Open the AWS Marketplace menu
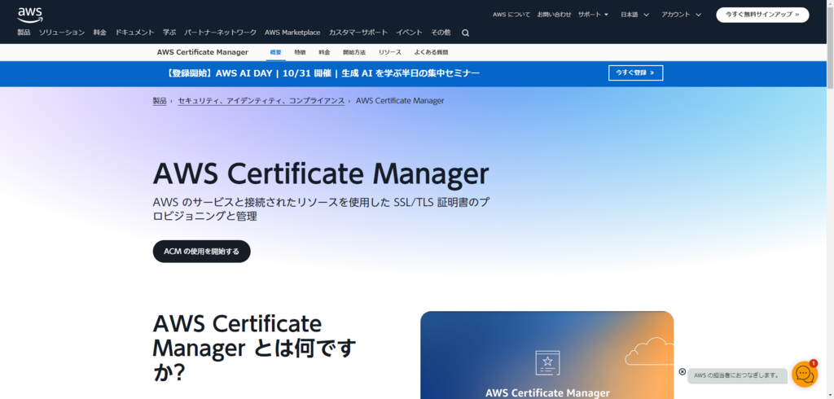This screenshot has height=399, width=834. pyautogui.click(x=292, y=33)
